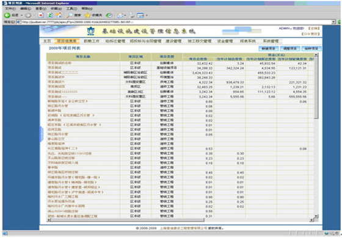Image resolution: width=342 pixels, height=238 pixels.
Task: Click the IE Back arrow button
Action: click(7, 15)
